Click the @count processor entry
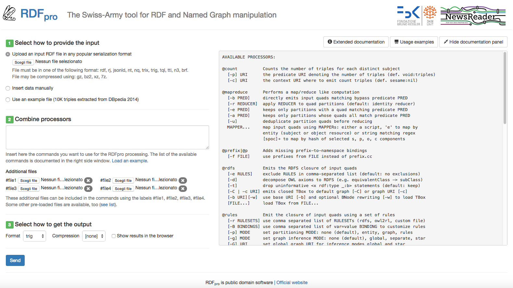The width and height of the screenshot is (513, 288). (x=230, y=69)
